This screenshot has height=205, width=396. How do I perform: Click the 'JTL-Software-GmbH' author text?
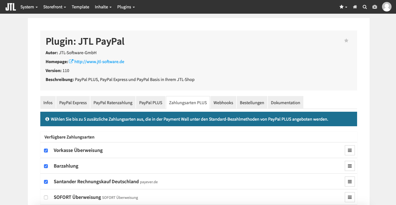(78, 53)
